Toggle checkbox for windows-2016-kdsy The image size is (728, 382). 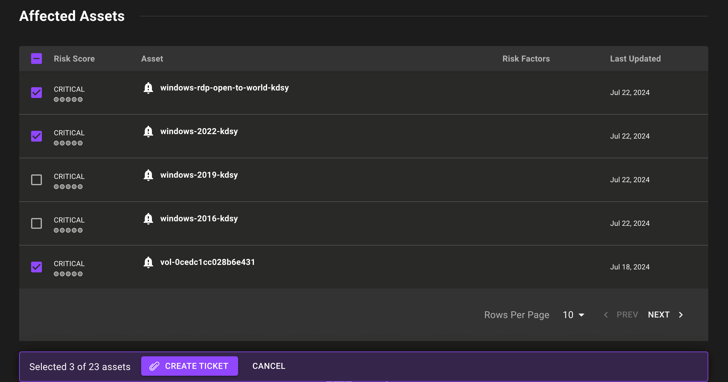[x=36, y=223]
